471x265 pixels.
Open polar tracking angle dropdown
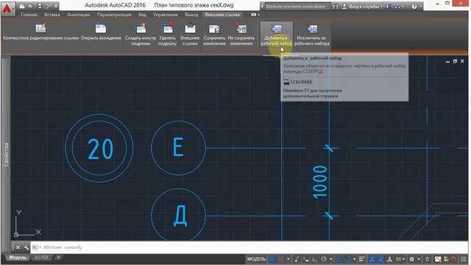[330, 259]
